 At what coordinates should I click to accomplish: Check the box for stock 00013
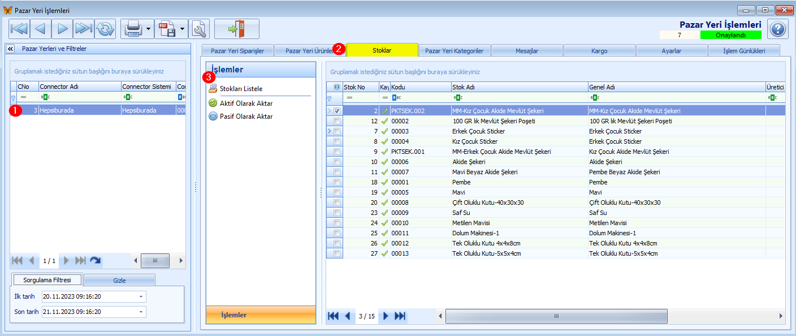(x=337, y=253)
